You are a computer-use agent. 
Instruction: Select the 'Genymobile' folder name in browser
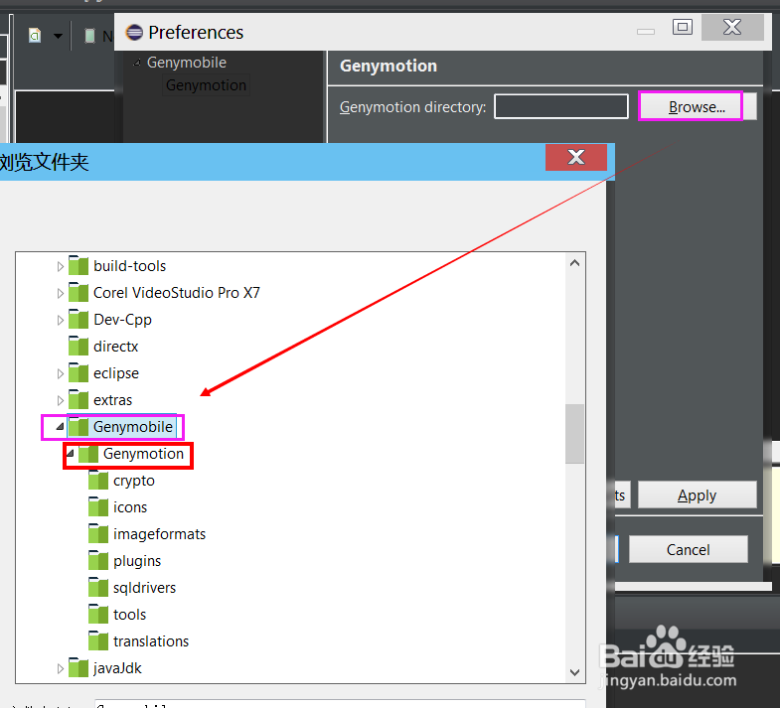click(133, 427)
